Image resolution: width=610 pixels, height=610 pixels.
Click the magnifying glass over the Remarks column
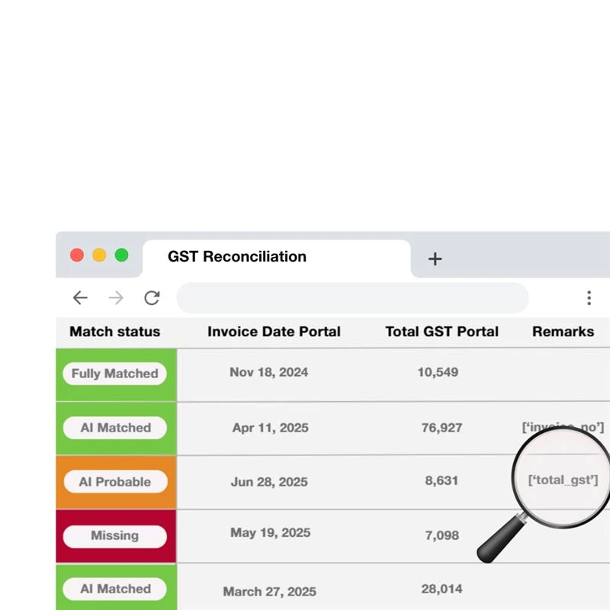tap(561, 477)
